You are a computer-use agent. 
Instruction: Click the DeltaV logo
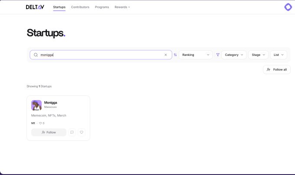coord(35,7)
